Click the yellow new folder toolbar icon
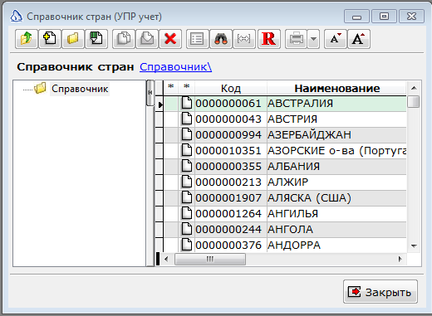Image resolution: width=432 pixels, height=316 pixels. point(73,39)
